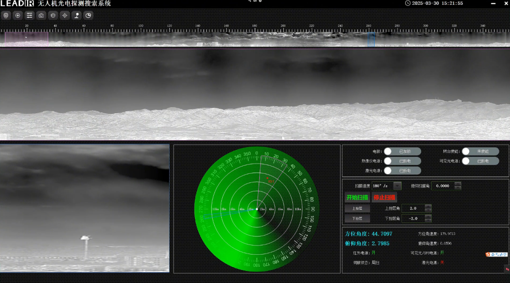Toggle the 可见光电源 visible light power switch

480,161
